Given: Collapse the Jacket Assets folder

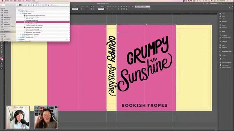Looking at the screenshot, I should pos(21,13).
